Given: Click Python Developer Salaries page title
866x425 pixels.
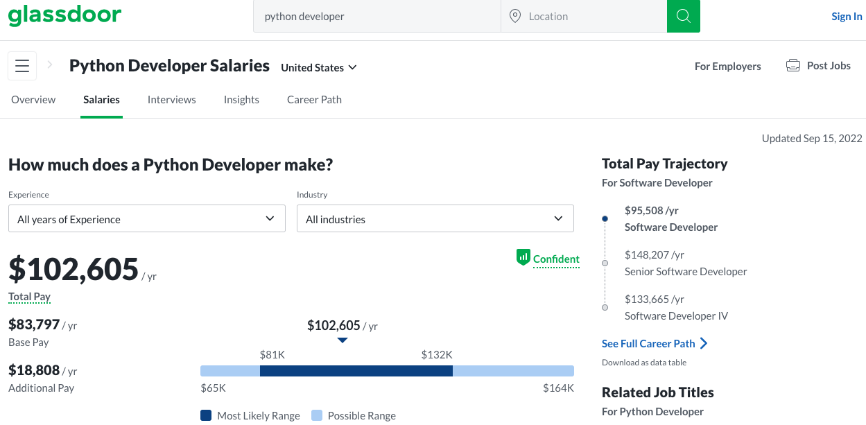Looking at the screenshot, I should (x=169, y=66).
